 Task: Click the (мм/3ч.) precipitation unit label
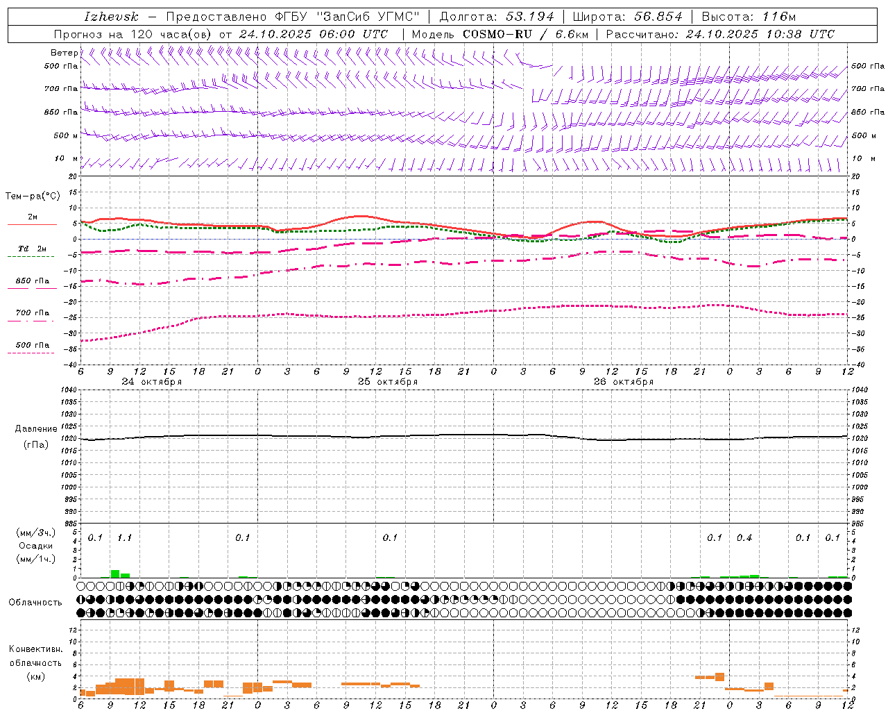[x=35, y=533]
